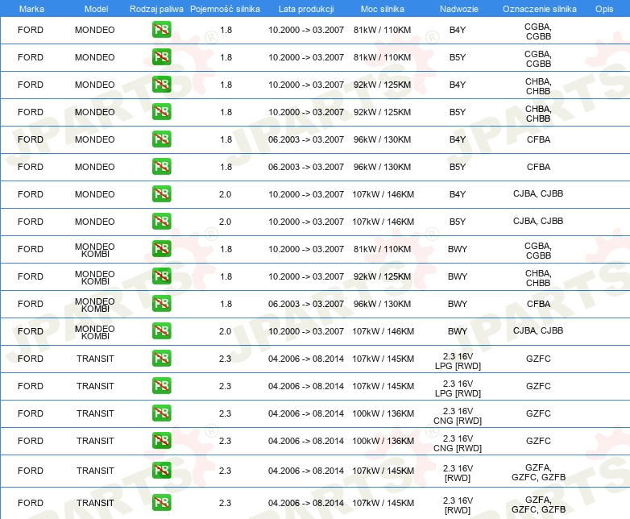Click 107kW / 146KM power in Mondeo B5Y row
Image resolution: width=630 pixels, height=519 pixels.
click(x=383, y=222)
